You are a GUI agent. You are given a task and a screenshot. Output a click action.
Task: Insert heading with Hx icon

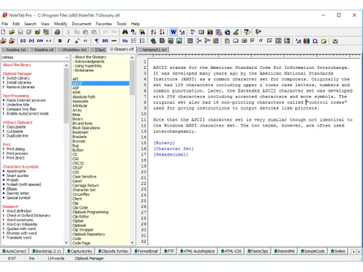tap(125, 41)
